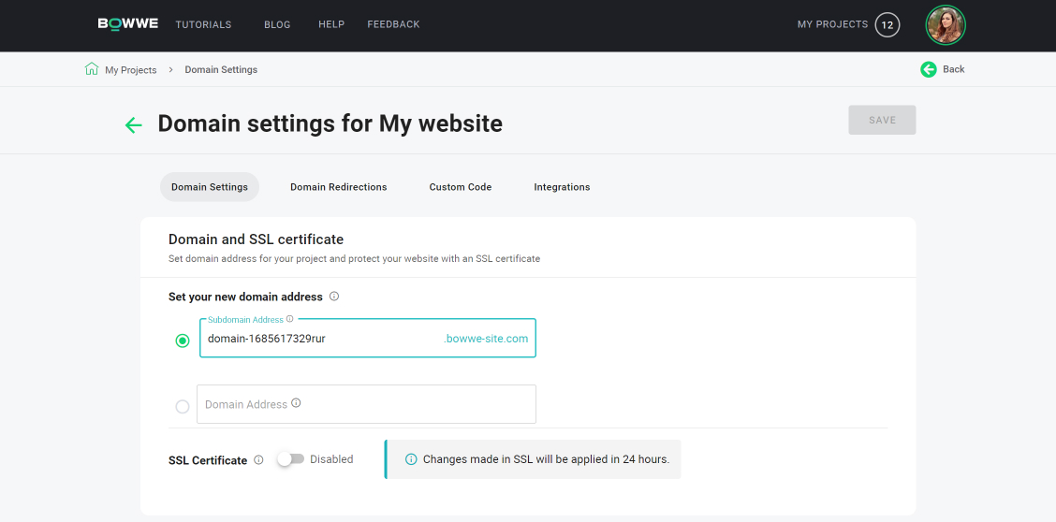Click info icon next to 'Set your new domain address'
Viewport: 1056px width, 522px height.
coord(334,296)
